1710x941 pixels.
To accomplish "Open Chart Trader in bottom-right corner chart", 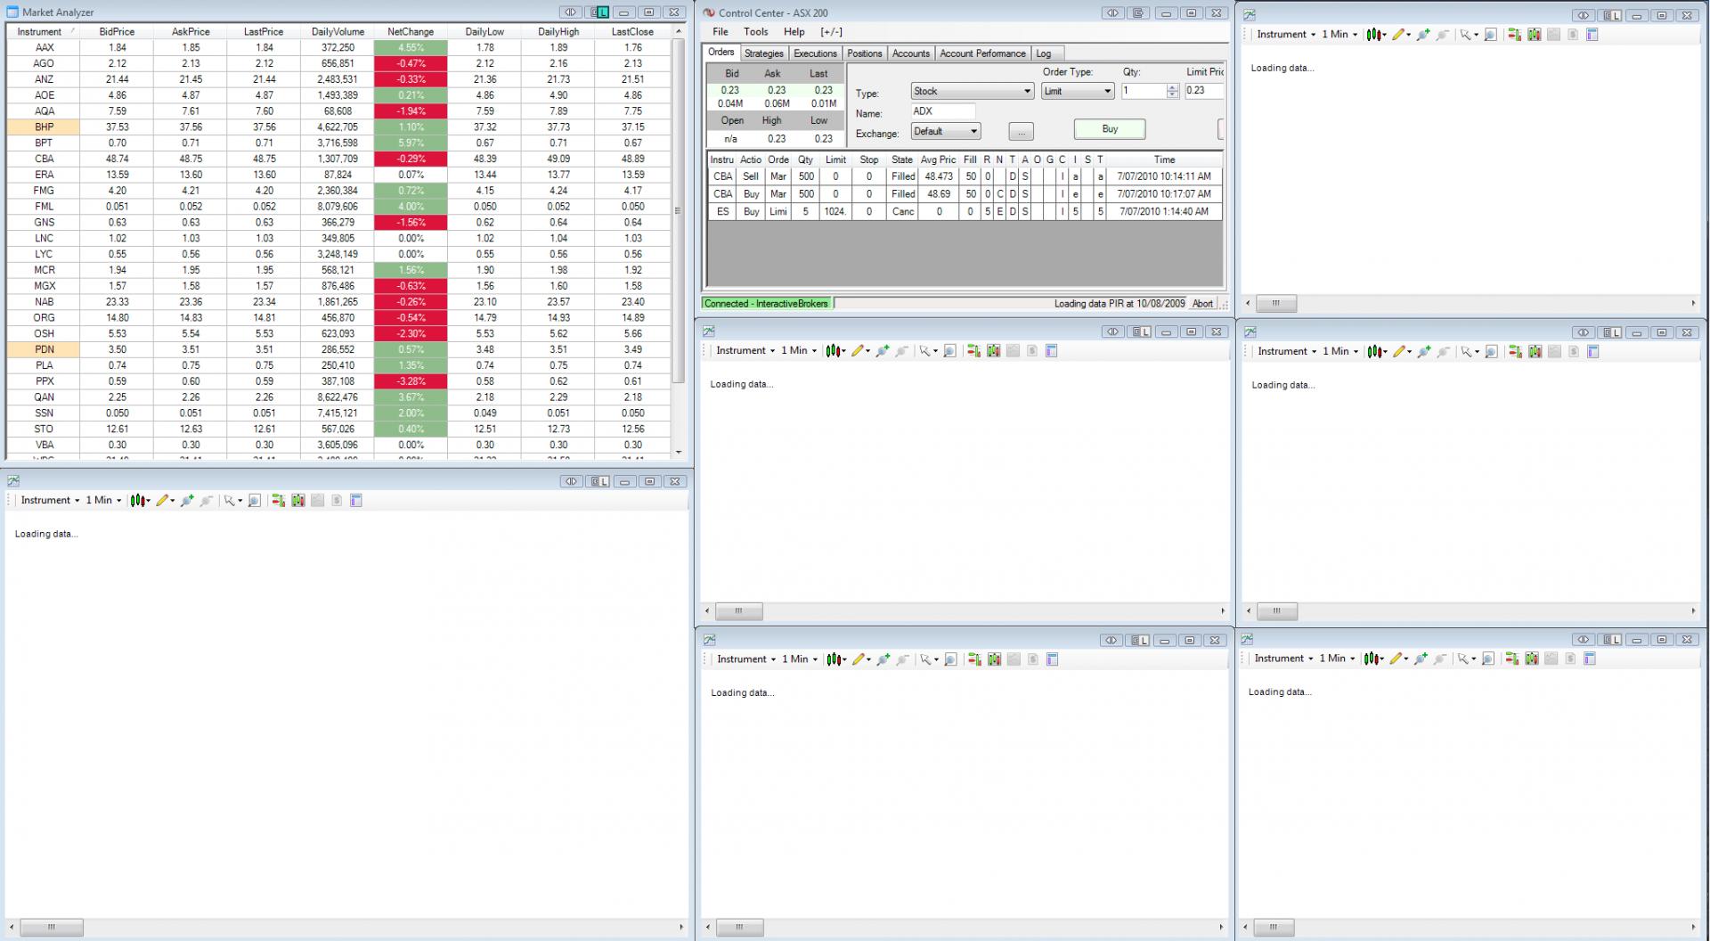I will point(1513,659).
